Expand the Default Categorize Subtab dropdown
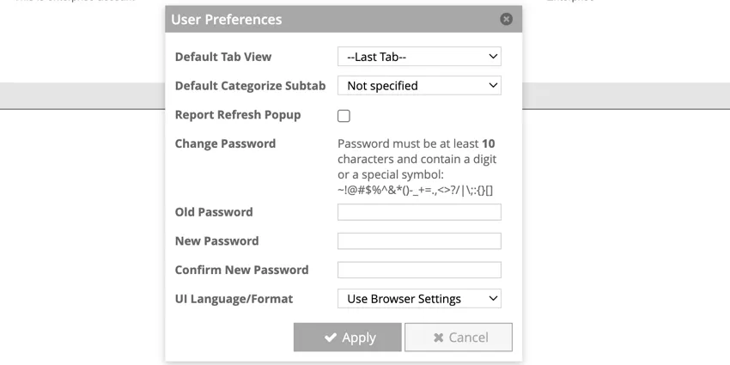730x365 pixels. [419, 86]
